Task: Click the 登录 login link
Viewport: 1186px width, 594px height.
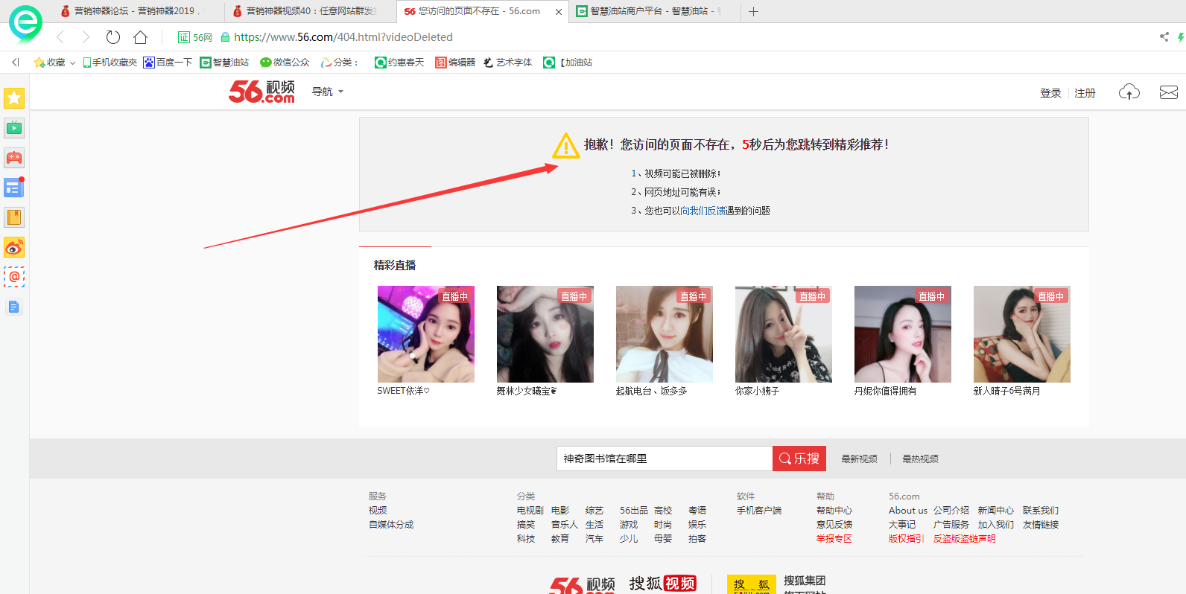Action: [x=1050, y=93]
